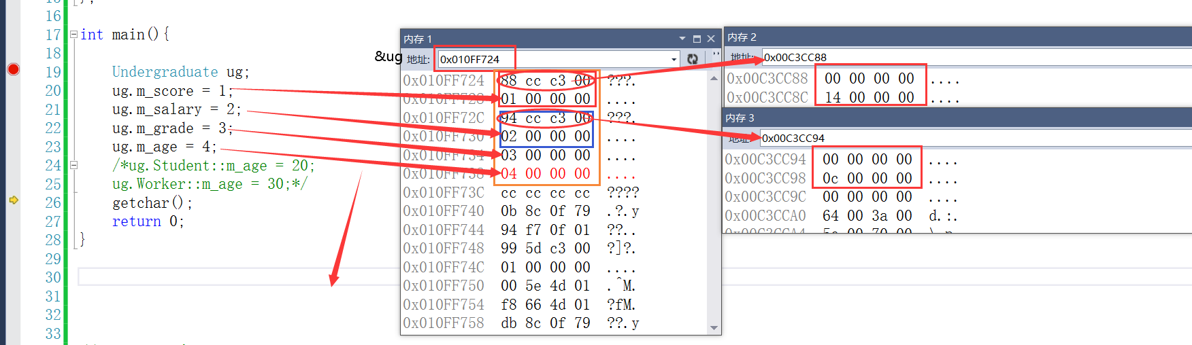1192x345 pixels.
Task: Click address 0x010FF754 in Memory 1
Action: point(444,305)
